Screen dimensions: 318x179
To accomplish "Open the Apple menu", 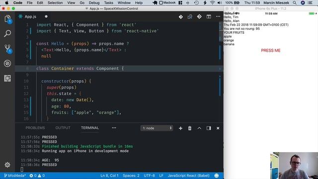I will pos(6,2).
